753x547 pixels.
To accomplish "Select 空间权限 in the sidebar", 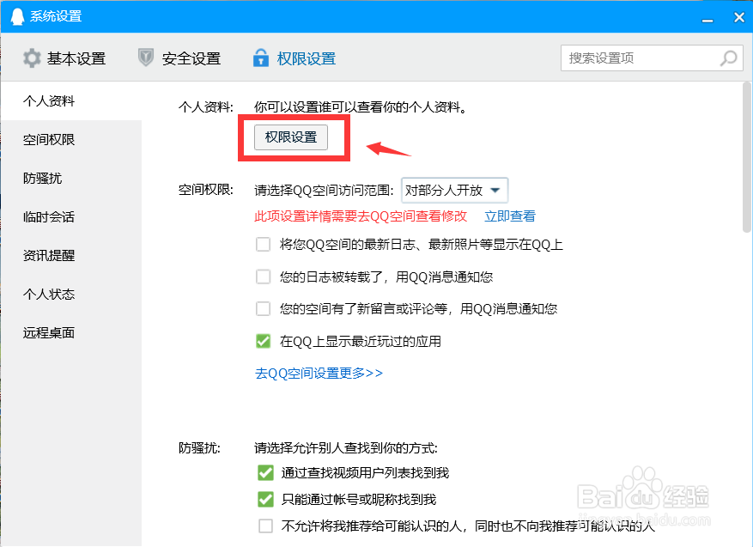I will point(71,140).
